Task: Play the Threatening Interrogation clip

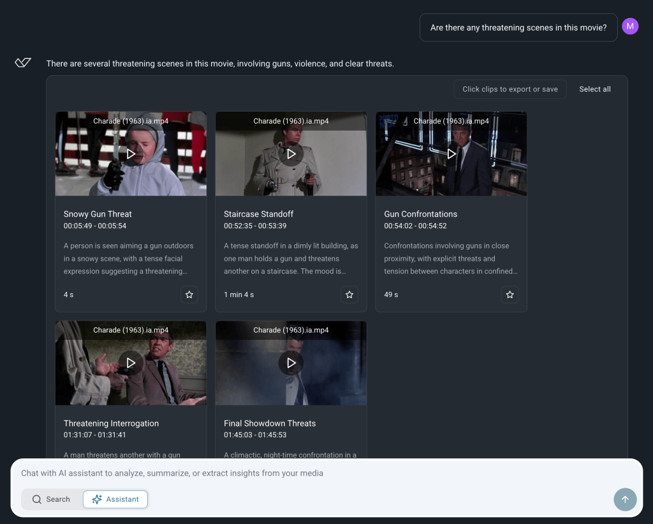Action: (131, 363)
